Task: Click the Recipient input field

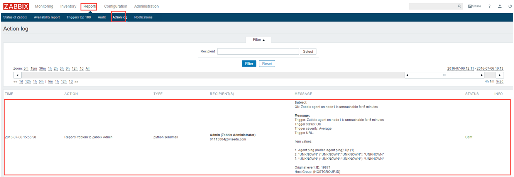Action: pyautogui.click(x=258, y=52)
